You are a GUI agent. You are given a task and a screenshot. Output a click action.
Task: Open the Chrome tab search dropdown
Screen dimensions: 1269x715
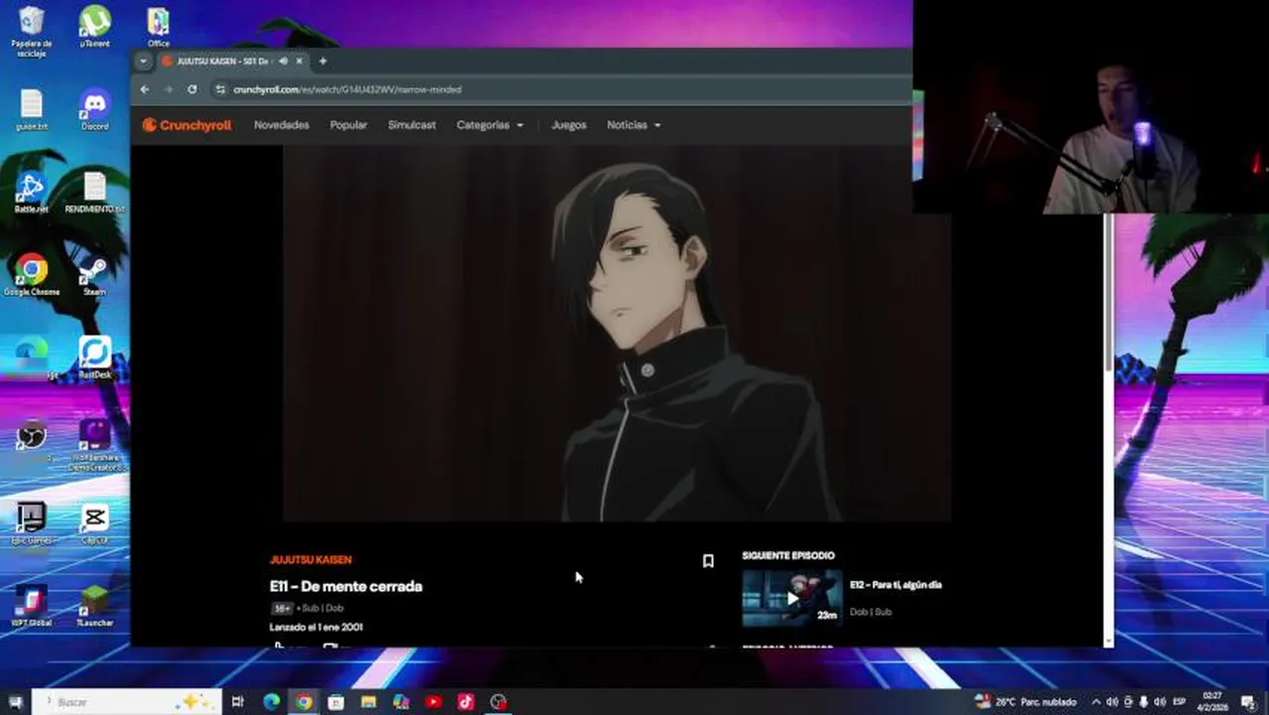coord(143,61)
